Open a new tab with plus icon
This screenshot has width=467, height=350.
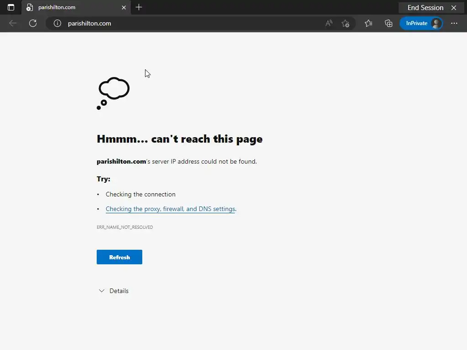[x=139, y=7]
